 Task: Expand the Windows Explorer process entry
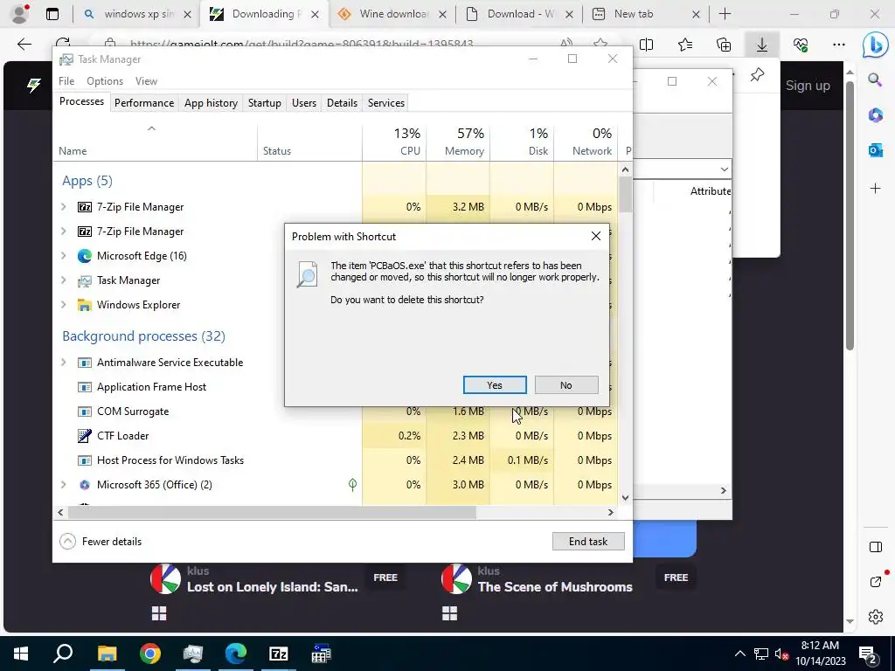pyautogui.click(x=63, y=305)
